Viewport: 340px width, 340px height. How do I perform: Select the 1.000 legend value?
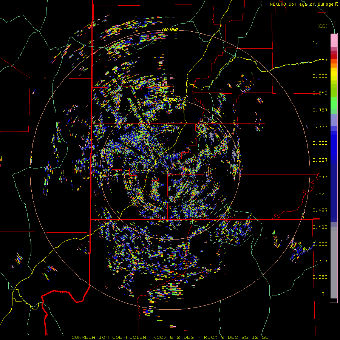(320, 42)
